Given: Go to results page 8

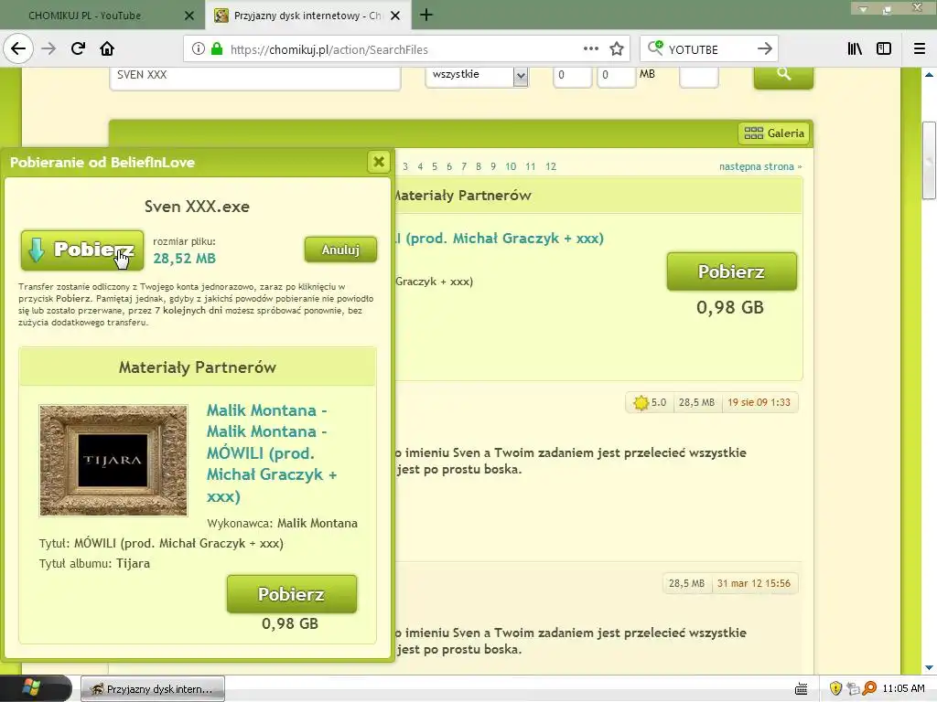Looking at the screenshot, I should [x=479, y=166].
